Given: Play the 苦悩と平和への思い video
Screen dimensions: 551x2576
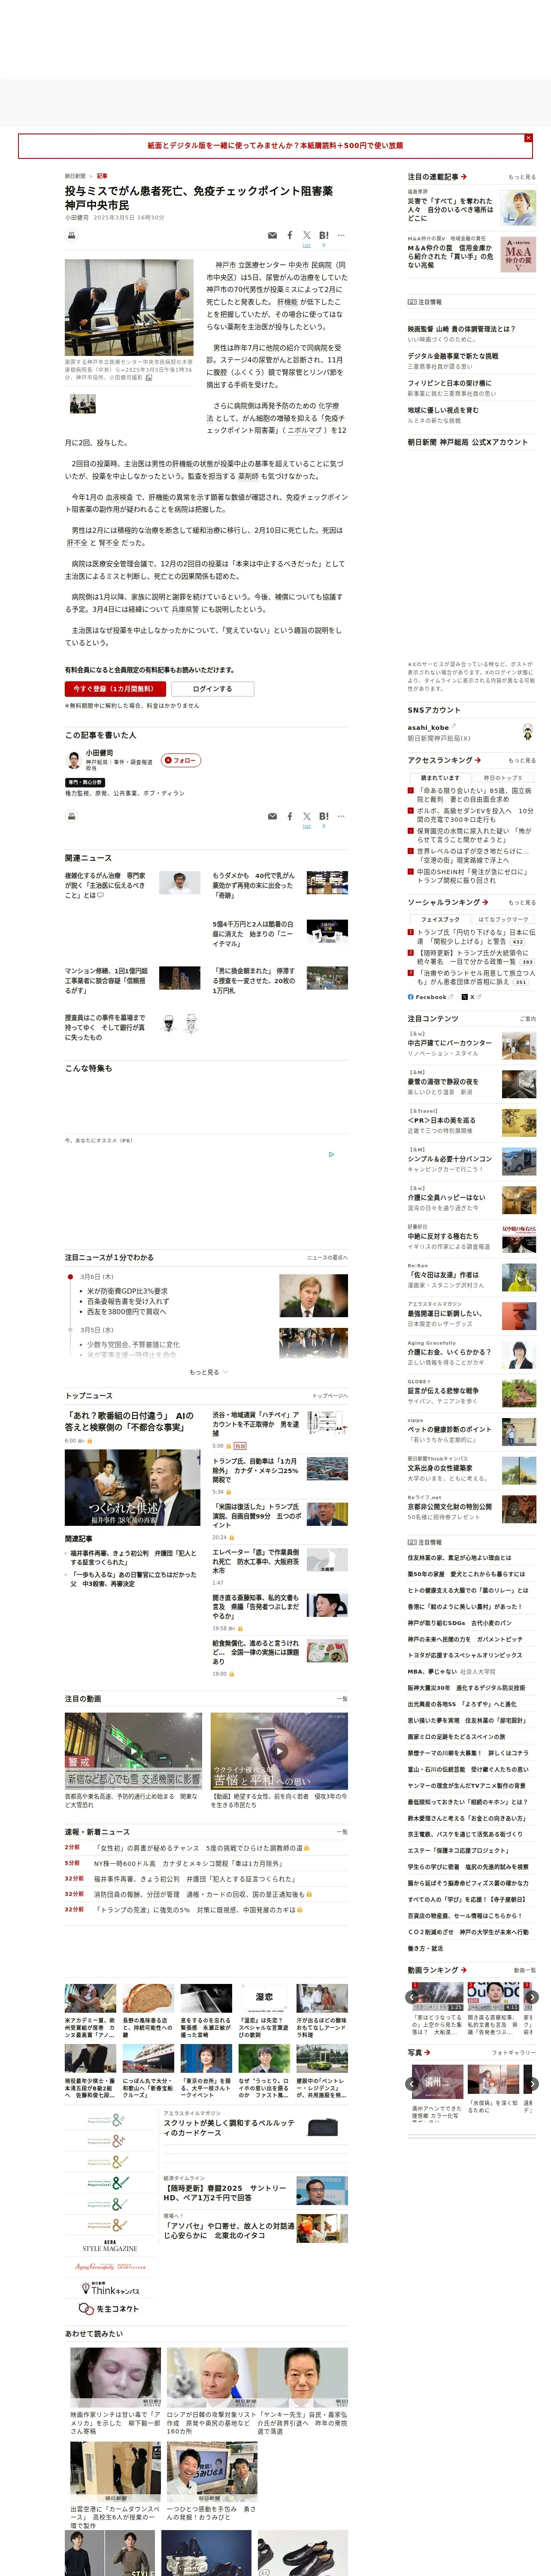Looking at the screenshot, I should (x=279, y=1751).
